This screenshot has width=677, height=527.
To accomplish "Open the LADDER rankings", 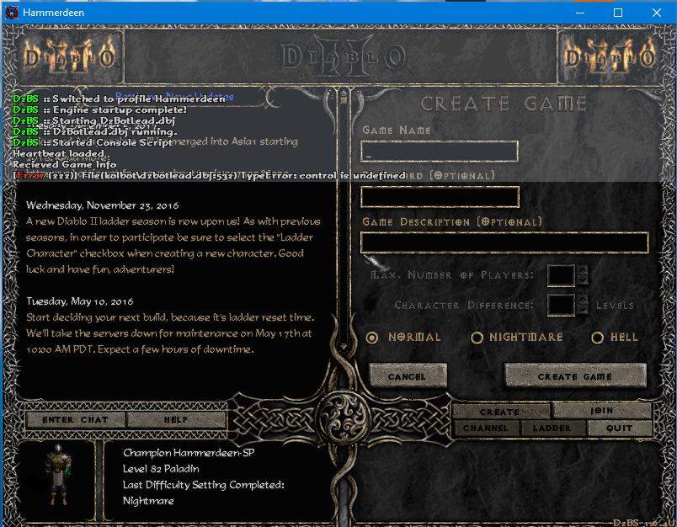I will click(553, 428).
